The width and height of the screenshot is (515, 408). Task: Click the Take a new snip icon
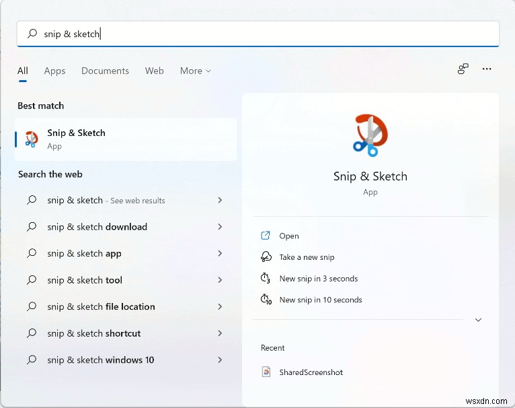[266, 257]
